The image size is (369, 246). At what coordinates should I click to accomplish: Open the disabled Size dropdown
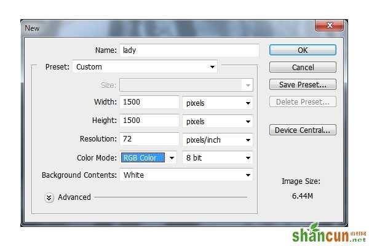(x=186, y=85)
